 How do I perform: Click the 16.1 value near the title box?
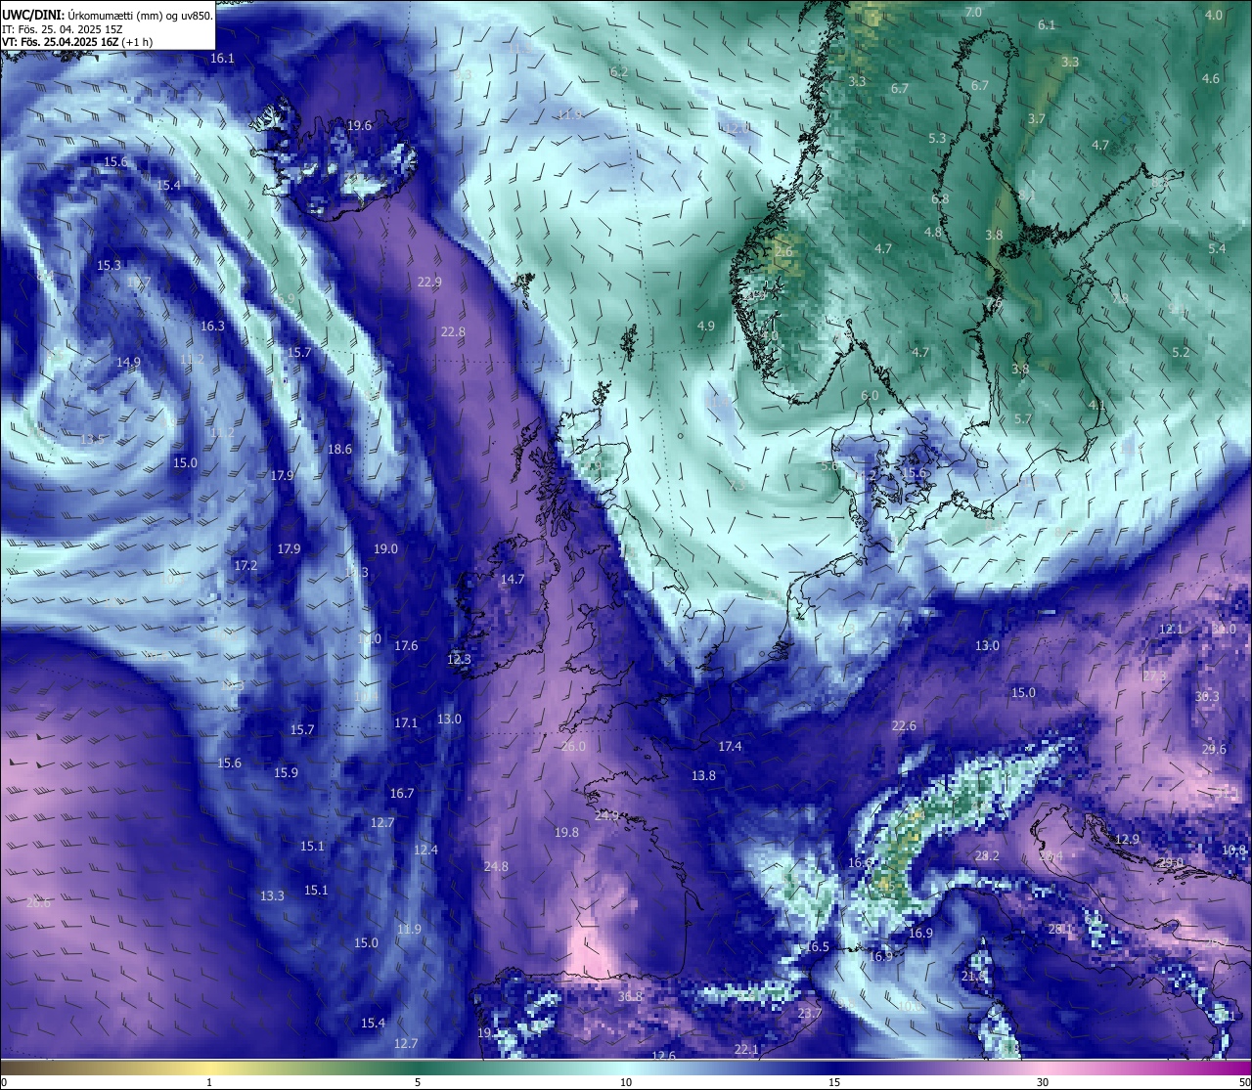(223, 59)
